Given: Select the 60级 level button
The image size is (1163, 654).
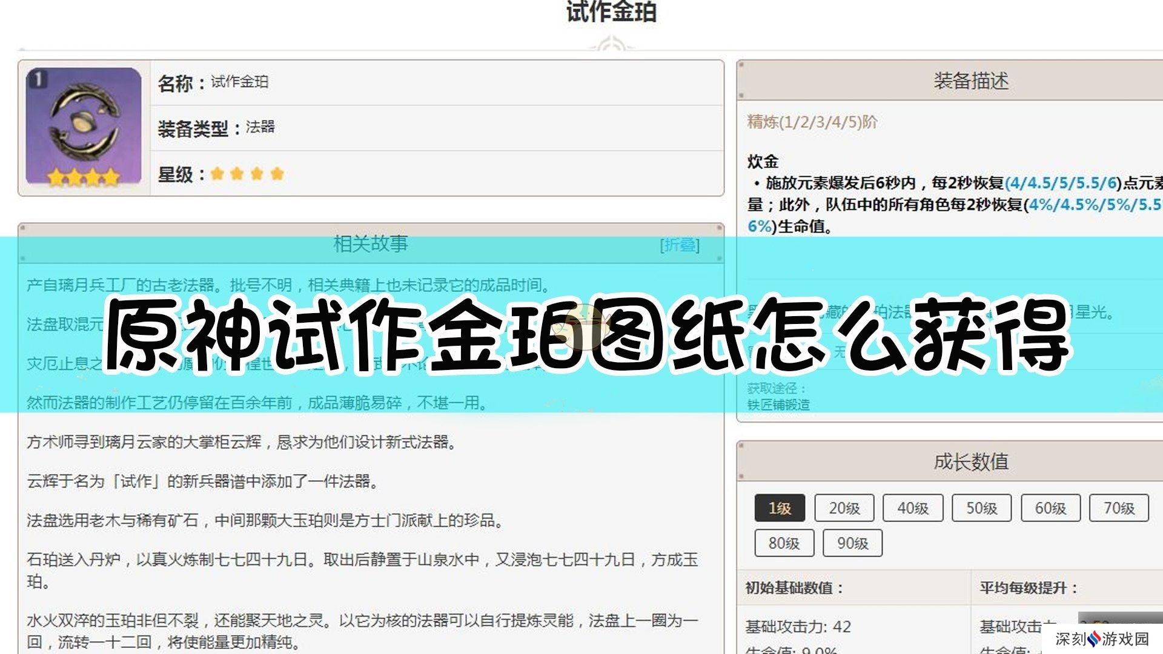Looking at the screenshot, I should click(1050, 508).
